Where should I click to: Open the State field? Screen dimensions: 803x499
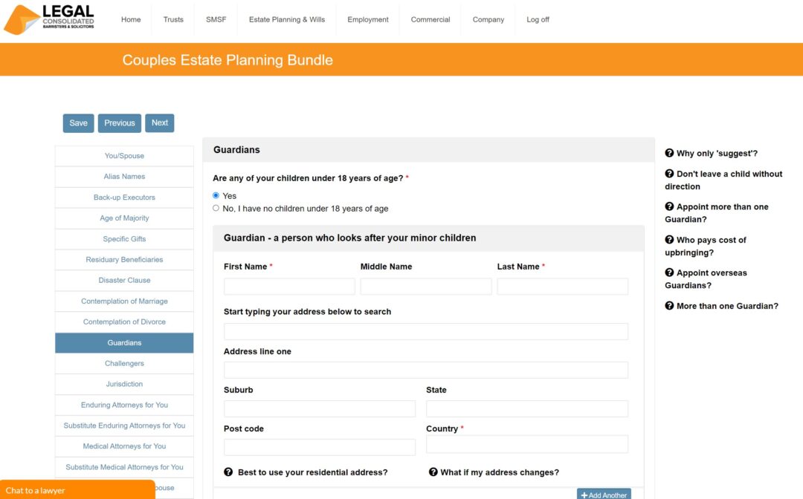coord(526,408)
